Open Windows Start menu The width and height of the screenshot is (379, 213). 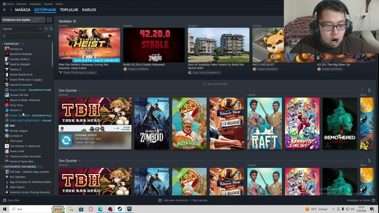click(5, 209)
